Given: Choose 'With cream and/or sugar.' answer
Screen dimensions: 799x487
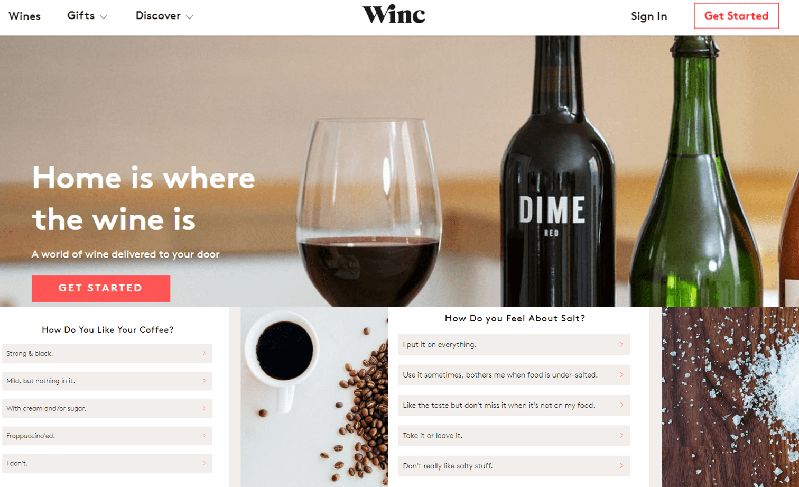Looking at the screenshot, I should point(107,408).
